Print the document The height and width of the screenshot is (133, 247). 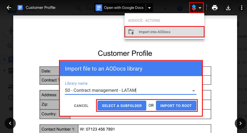pyautogui.click(x=214, y=8)
